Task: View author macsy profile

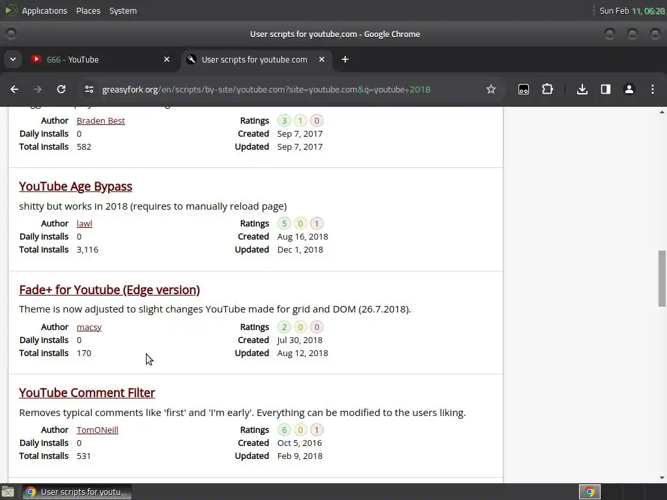Action: (x=89, y=327)
